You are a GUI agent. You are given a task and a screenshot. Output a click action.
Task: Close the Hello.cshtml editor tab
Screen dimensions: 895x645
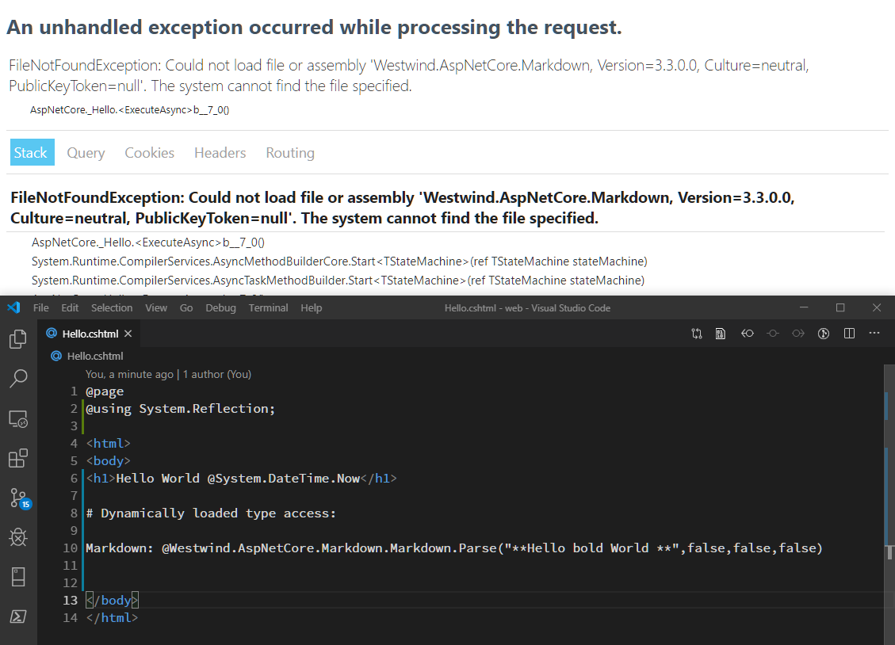tap(128, 334)
